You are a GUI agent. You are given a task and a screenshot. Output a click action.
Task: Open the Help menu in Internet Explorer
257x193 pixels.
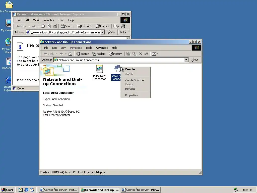point(71,20)
